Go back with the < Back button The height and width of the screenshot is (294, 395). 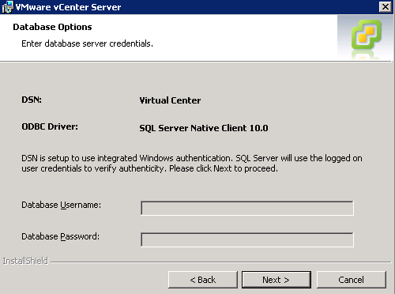pyautogui.click(x=203, y=280)
